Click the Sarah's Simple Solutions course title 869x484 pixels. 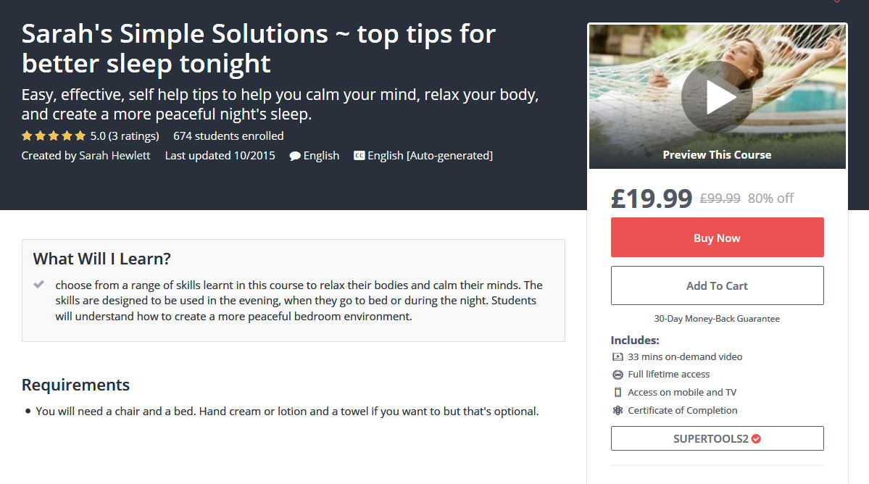click(259, 48)
